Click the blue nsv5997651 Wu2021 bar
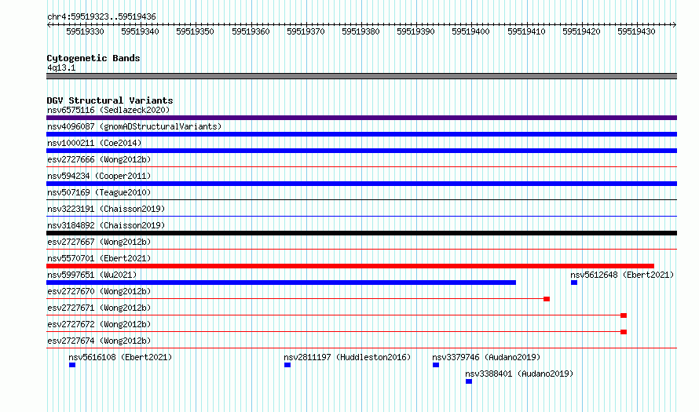The image size is (699, 412). pos(281,283)
